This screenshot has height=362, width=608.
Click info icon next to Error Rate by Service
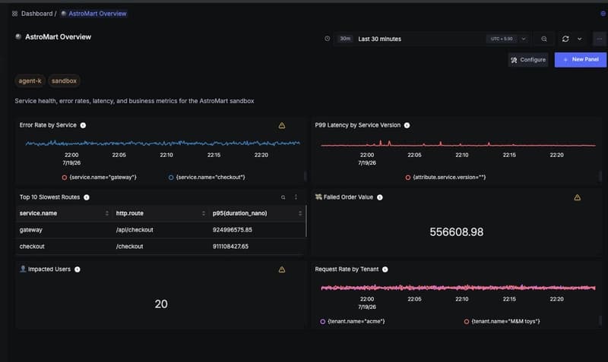point(83,125)
